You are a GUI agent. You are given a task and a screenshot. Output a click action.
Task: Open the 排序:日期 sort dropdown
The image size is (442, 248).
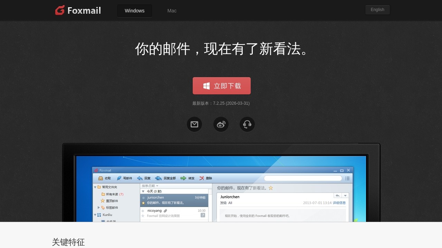click(x=150, y=186)
